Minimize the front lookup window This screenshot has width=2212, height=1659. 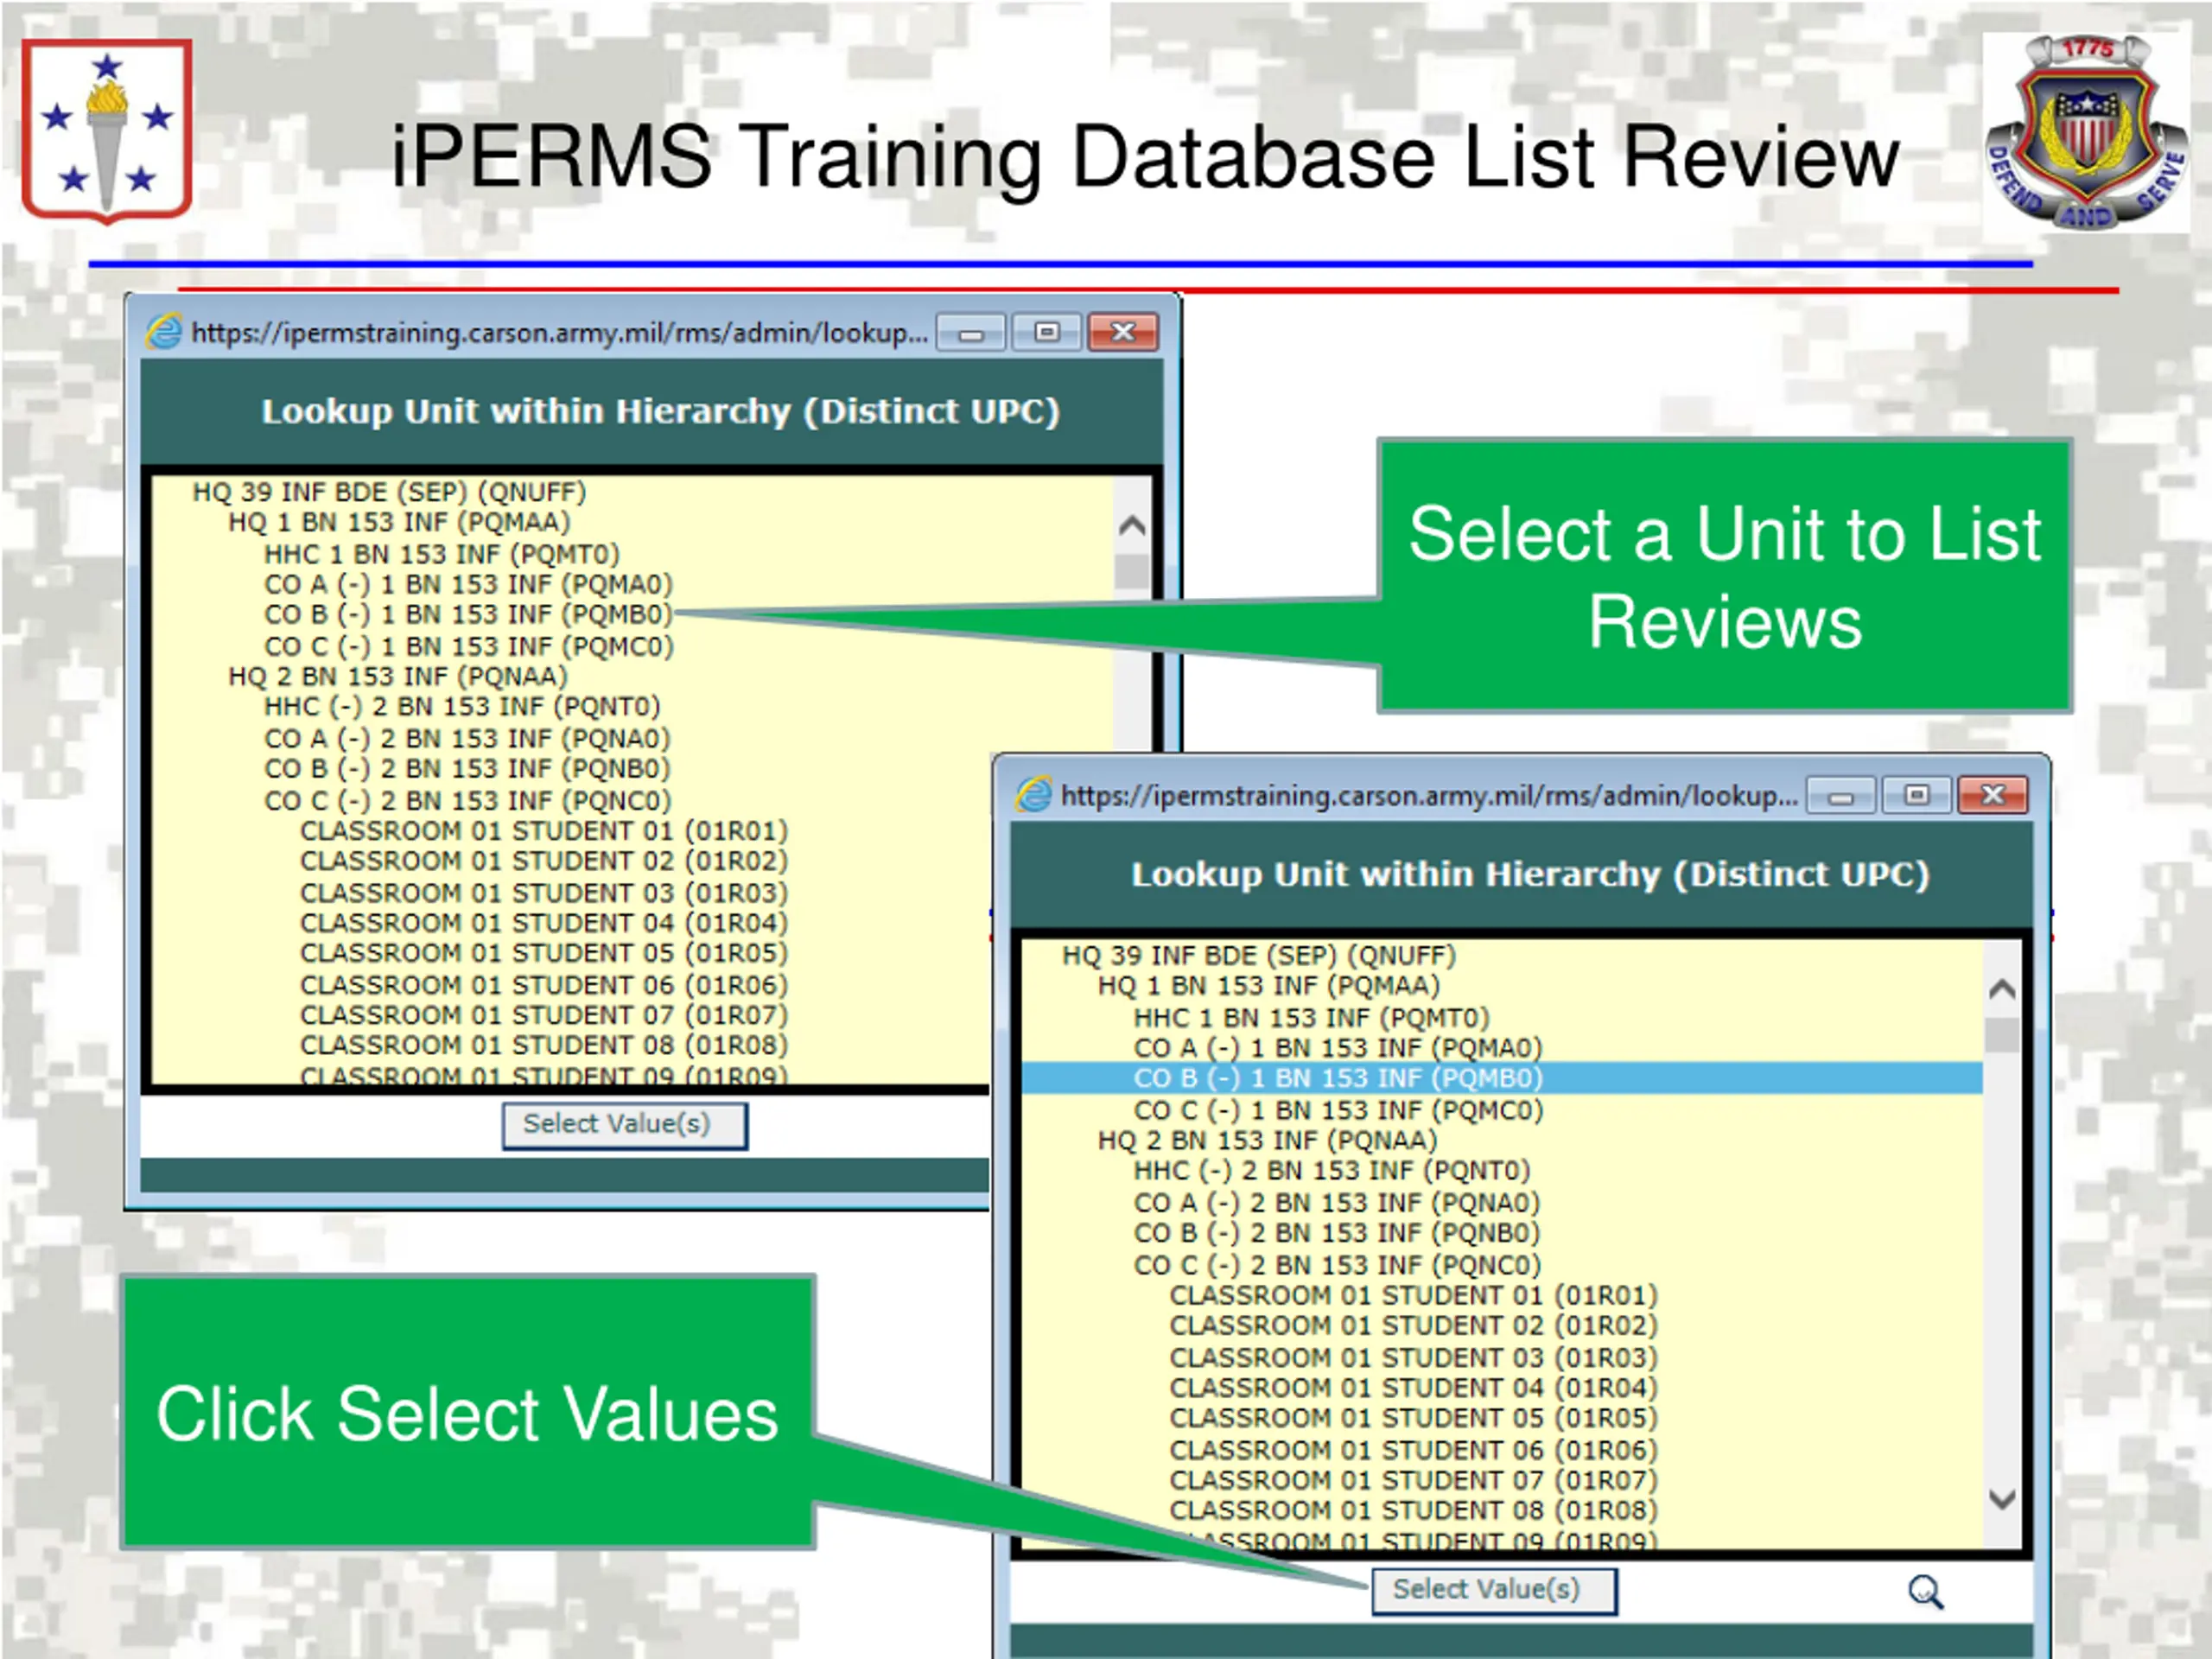tap(1841, 796)
